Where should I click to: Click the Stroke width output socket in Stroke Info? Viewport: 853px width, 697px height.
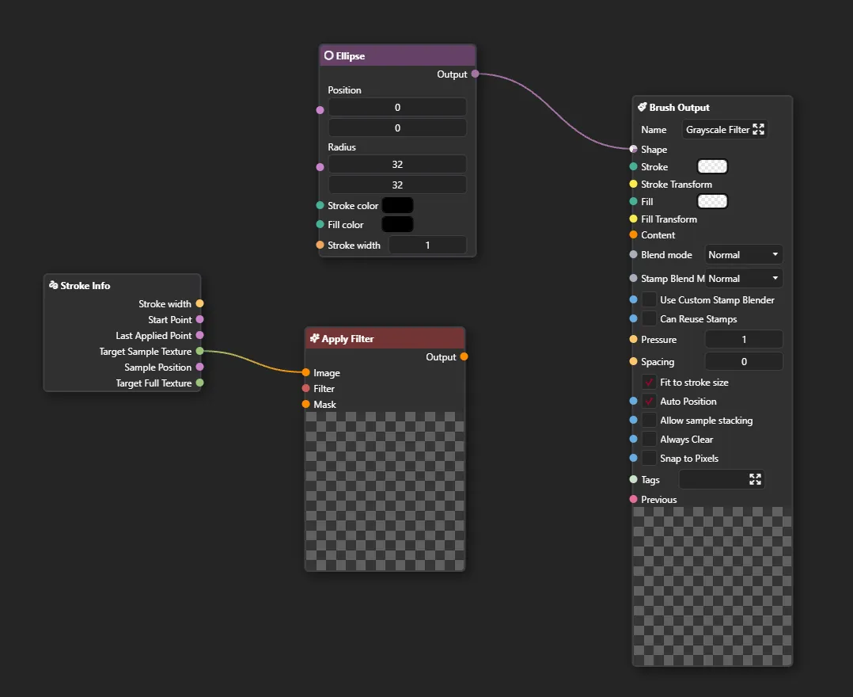click(199, 303)
